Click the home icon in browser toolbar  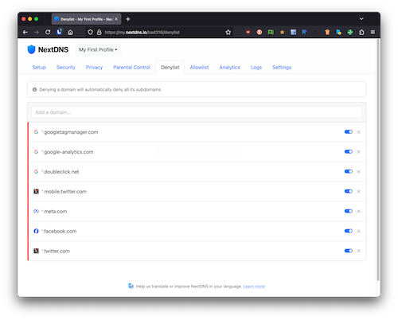click(70, 32)
